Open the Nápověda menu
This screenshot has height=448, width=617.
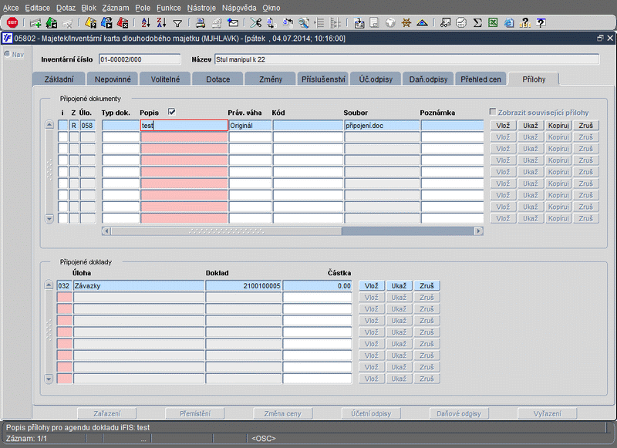coord(240,7)
